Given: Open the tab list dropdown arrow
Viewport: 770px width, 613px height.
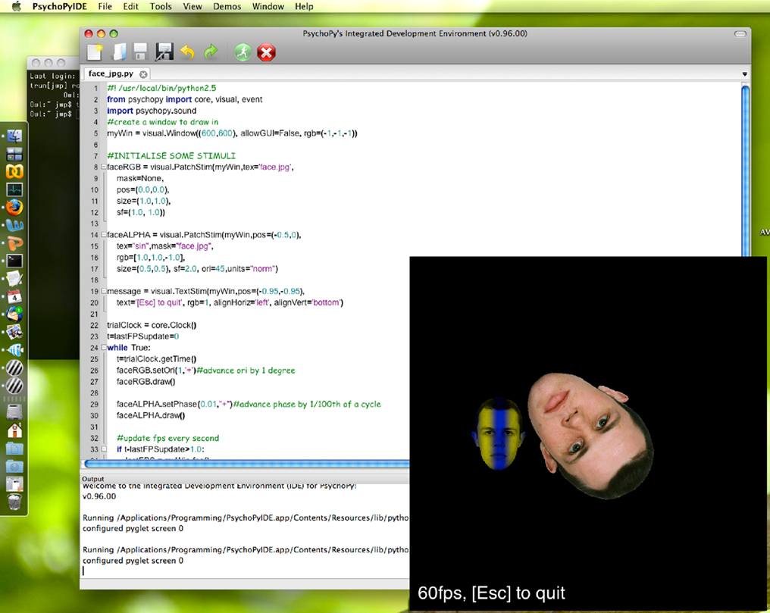Looking at the screenshot, I should coord(744,74).
